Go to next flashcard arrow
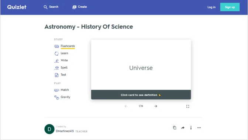Screen dimensions: 248x140 click(156, 106)
